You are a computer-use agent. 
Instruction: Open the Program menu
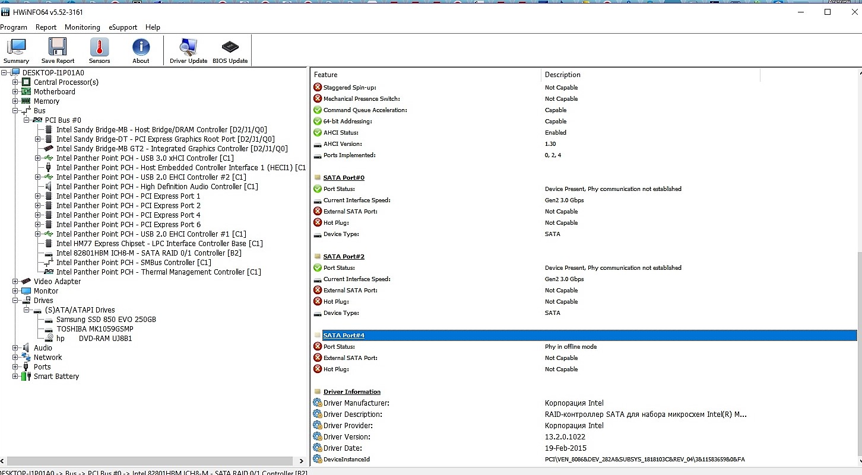pos(14,27)
